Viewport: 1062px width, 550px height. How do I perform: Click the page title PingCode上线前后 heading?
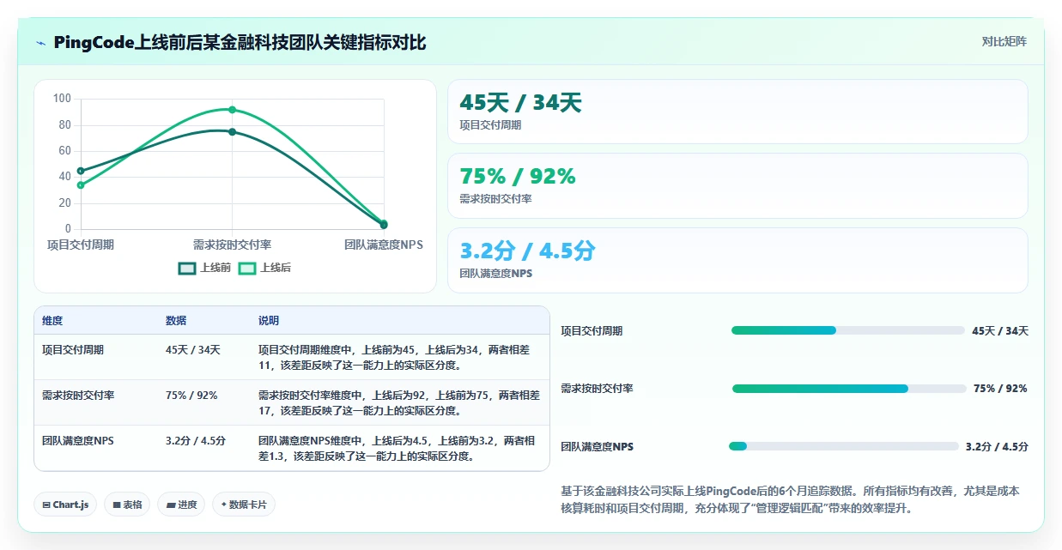click(240, 43)
